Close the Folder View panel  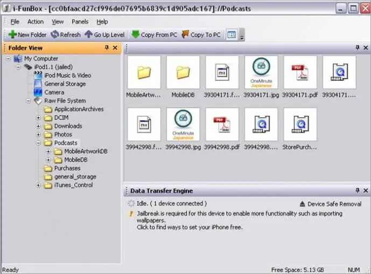pyautogui.click(x=115, y=48)
